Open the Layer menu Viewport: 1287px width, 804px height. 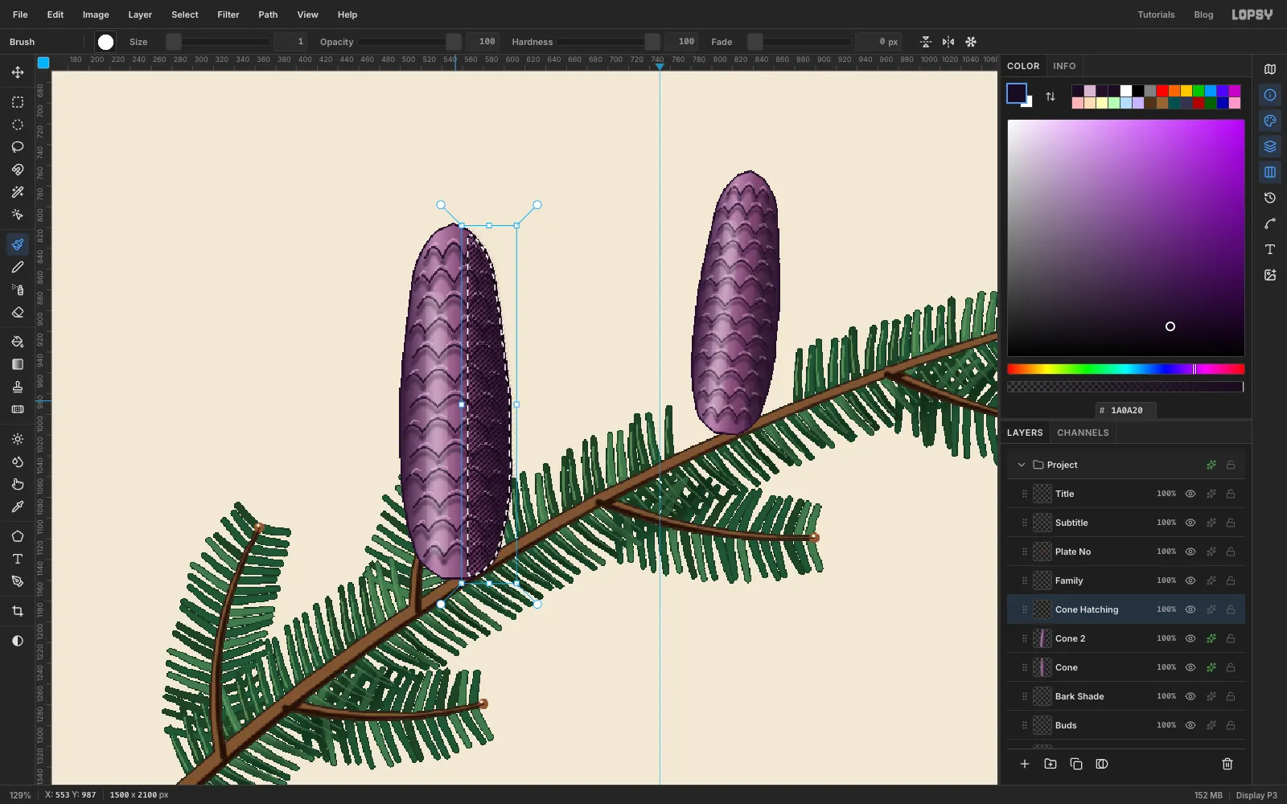pyautogui.click(x=140, y=14)
